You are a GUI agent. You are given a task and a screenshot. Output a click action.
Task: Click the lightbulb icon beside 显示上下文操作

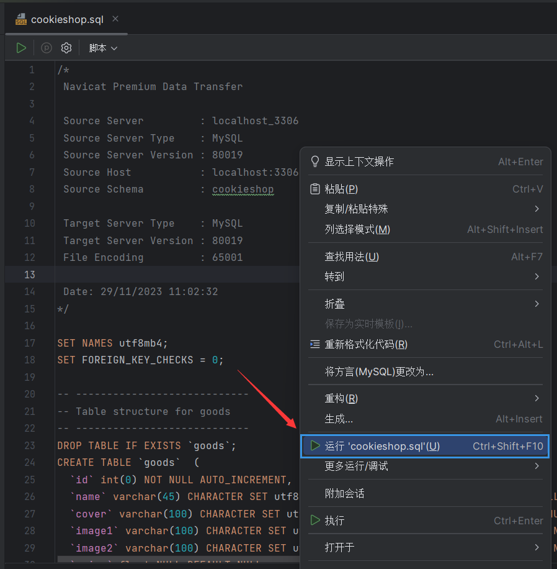[x=314, y=162]
